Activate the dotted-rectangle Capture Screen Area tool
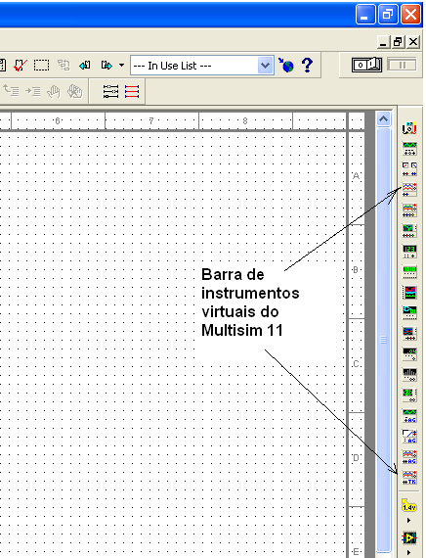This screenshot has height=558, width=426. (x=41, y=66)
